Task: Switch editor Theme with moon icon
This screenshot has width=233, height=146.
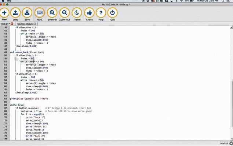Action: pyautogui.click(x=77, y=14)
